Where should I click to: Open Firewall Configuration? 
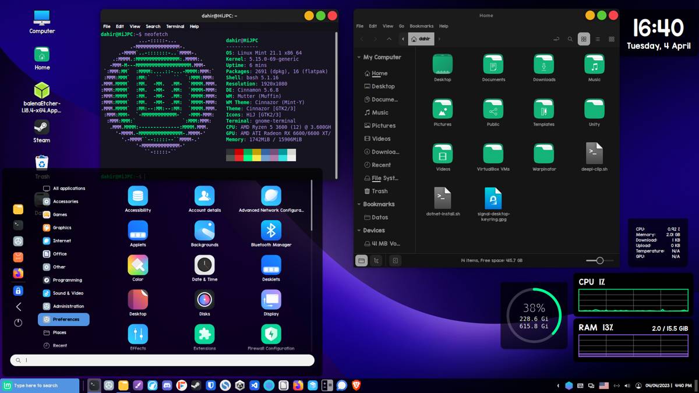(x=271, y=337)
